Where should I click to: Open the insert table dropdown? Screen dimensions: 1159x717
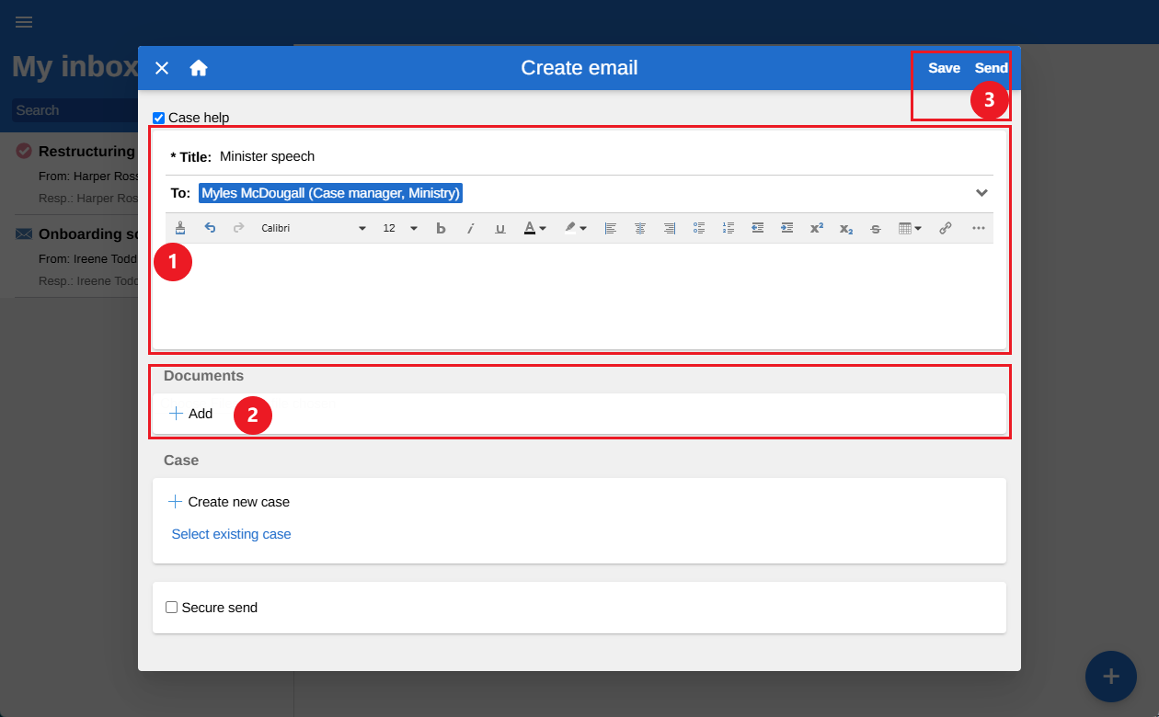click(911, 228)
